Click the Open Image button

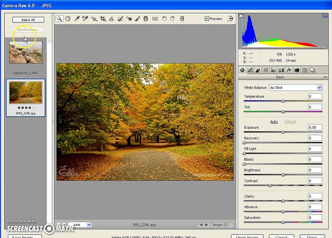[x=247, y=237]
